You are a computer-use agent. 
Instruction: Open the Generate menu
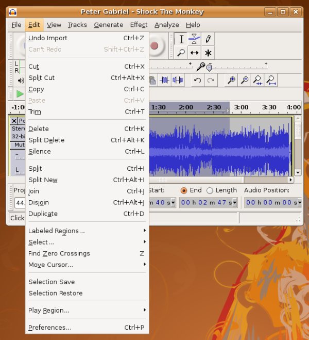click(x=109, y=25)
